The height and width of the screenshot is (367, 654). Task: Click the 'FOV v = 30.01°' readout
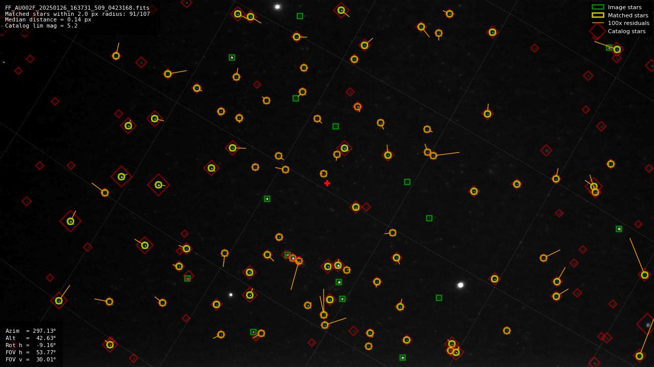pos(31,359)
